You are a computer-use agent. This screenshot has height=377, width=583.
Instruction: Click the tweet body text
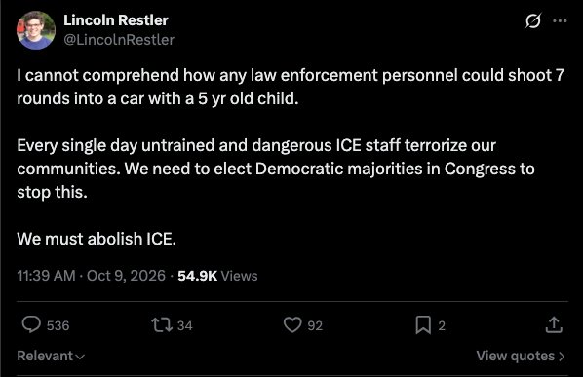291,157
